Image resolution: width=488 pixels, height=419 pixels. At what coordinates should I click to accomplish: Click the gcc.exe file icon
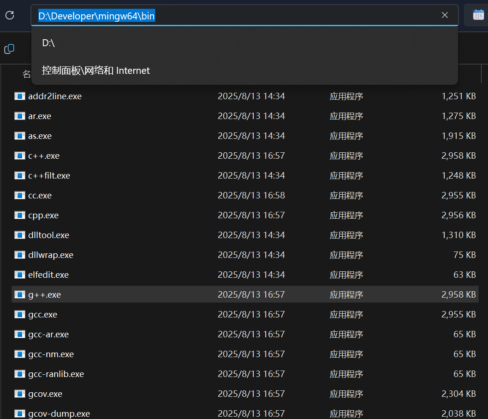pos(19,315)
